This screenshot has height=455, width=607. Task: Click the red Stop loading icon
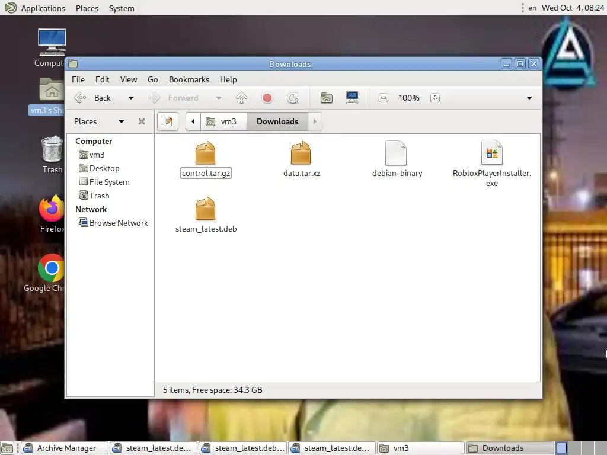coord(267,98)
